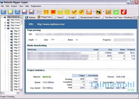Click the plain red checkmark toolbar icon
The image size is (139, 99).
pos(74,12)
